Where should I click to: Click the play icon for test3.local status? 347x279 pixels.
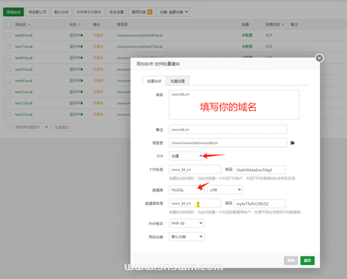coord(82,92)
